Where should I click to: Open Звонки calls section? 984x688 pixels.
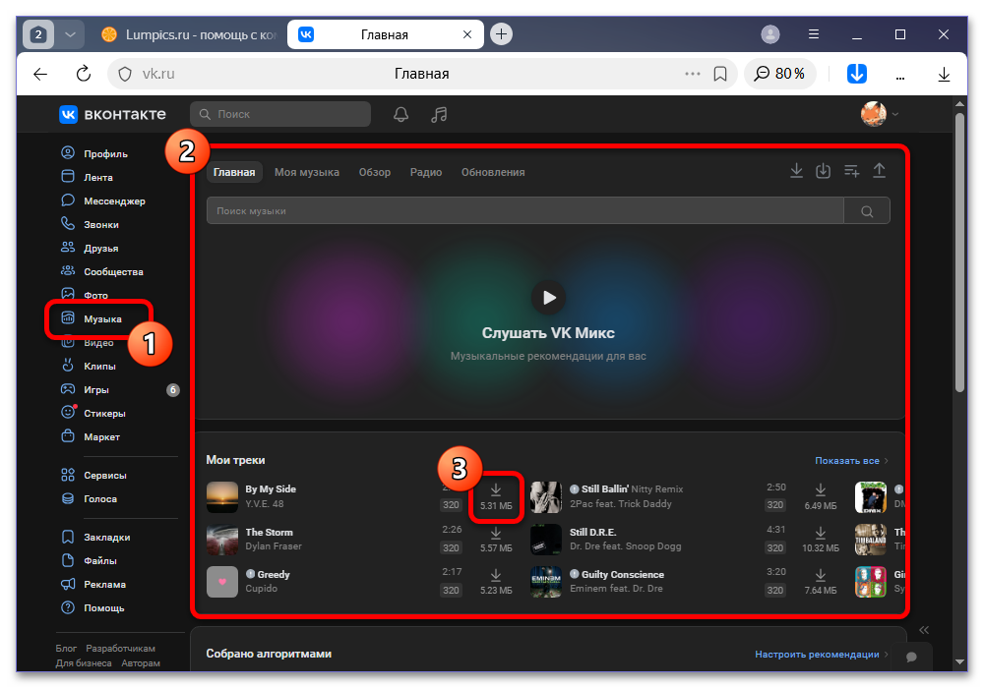[90, 224]
